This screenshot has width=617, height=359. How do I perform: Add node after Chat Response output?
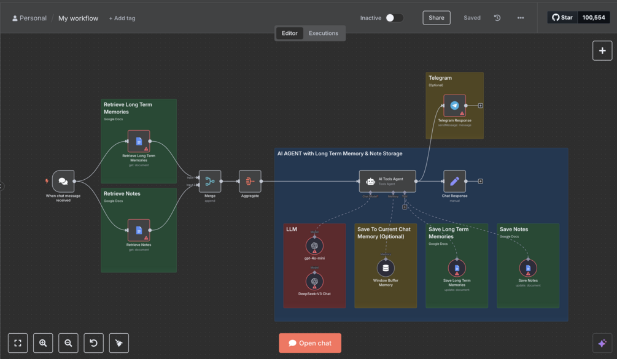(x=481, y=181)
